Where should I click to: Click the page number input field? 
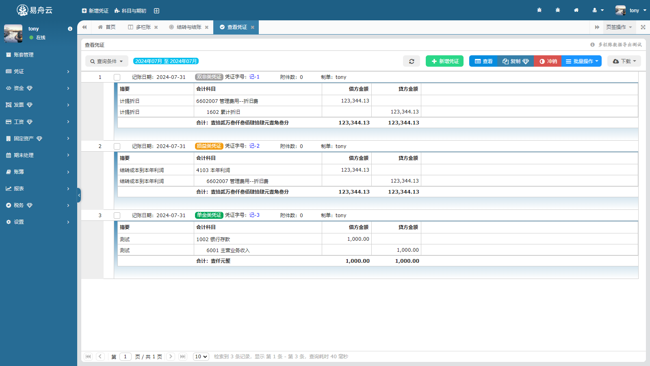125,357
